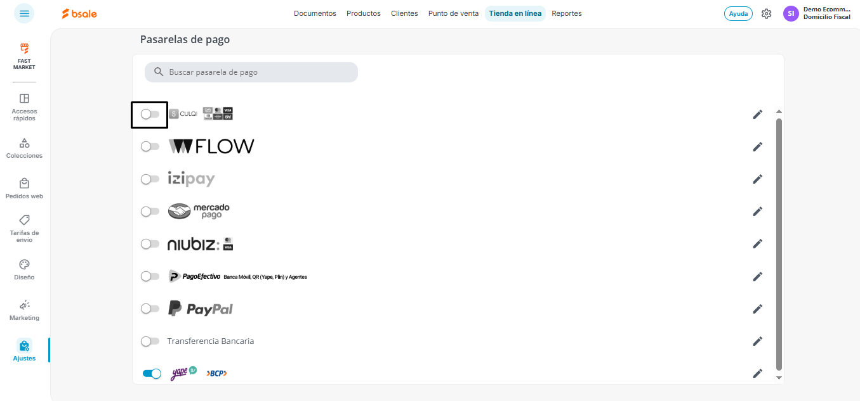Click the BCP logo
The width and height of the screenshot is (860, 401).
pyautogui.click(x=216, y=374)
